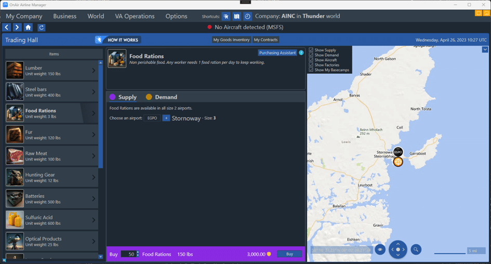Click the items list scrollbar thumb
Viewport: 491px width, 264px height.
tap(100, 116)
